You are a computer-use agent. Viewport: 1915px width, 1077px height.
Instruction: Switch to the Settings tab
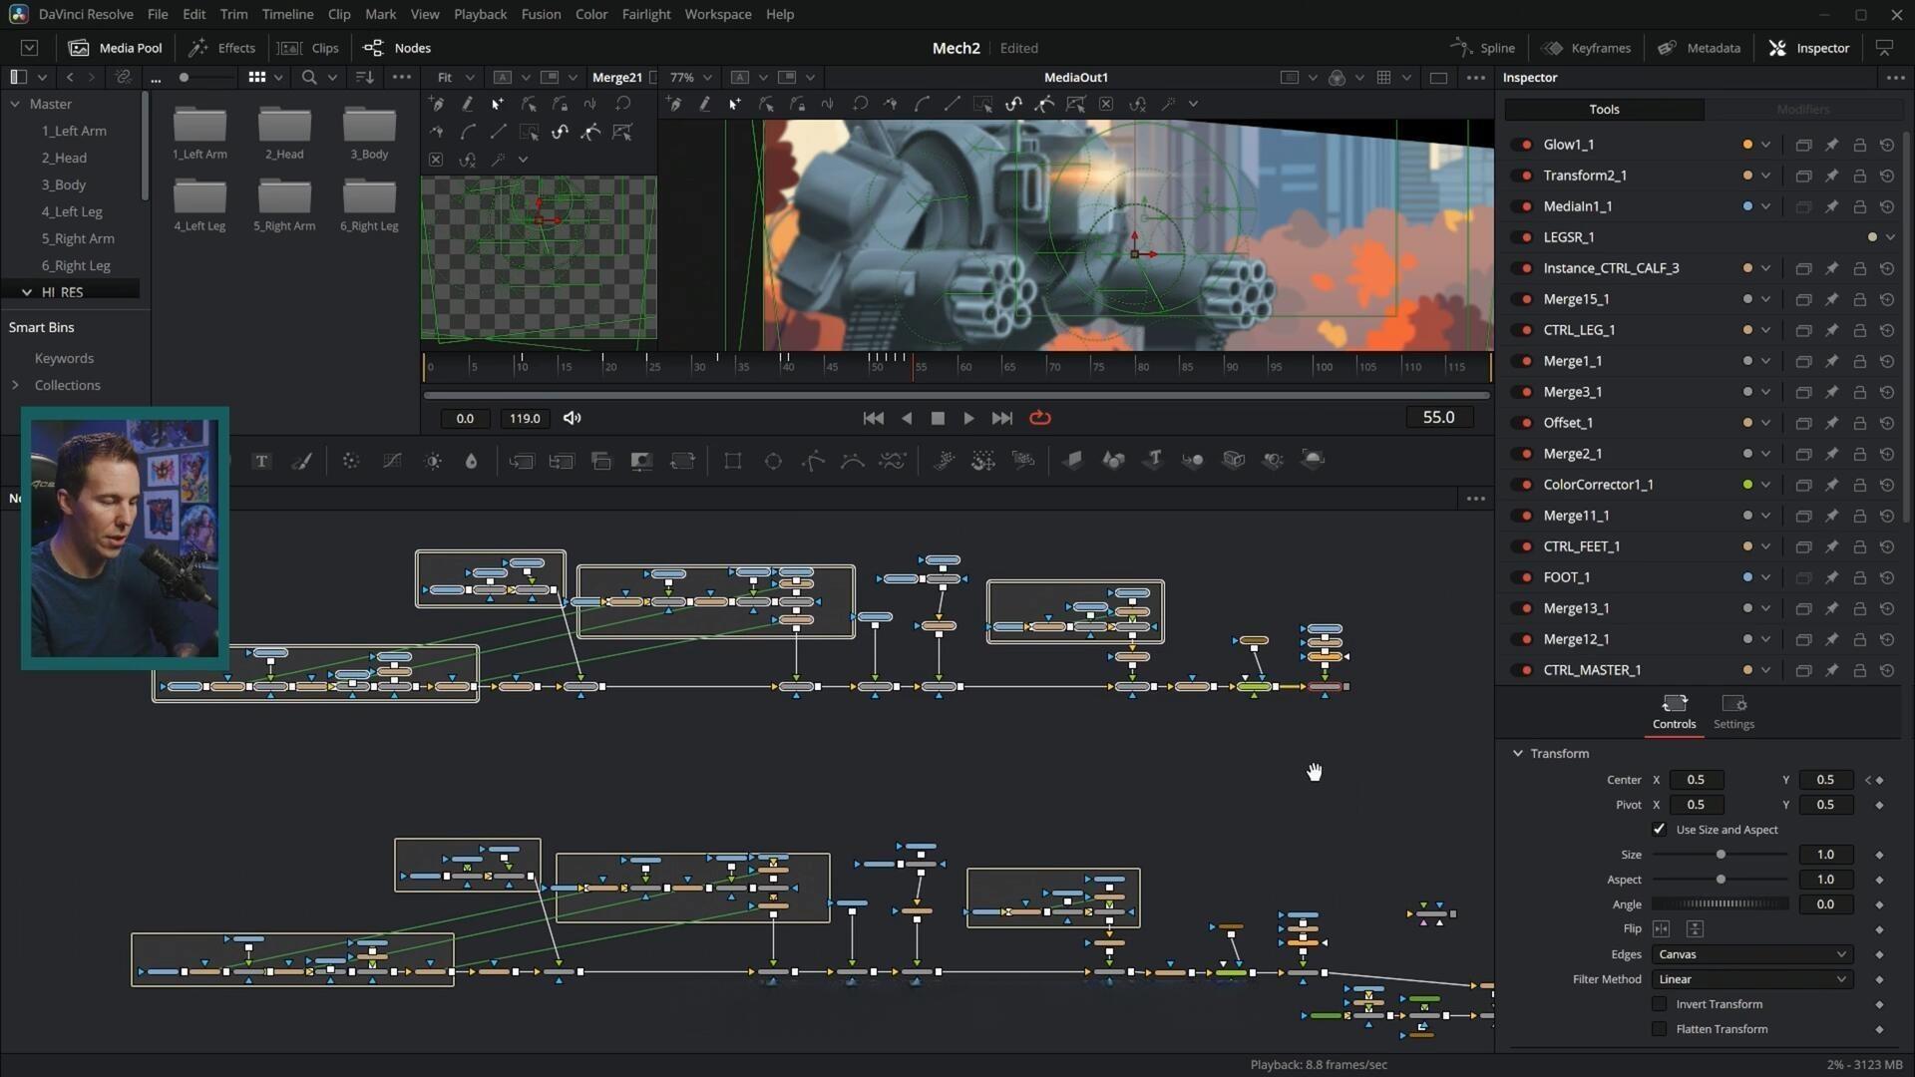click(1733, 712)
